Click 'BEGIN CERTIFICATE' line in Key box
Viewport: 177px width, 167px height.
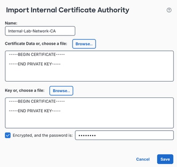pos(37,101)
